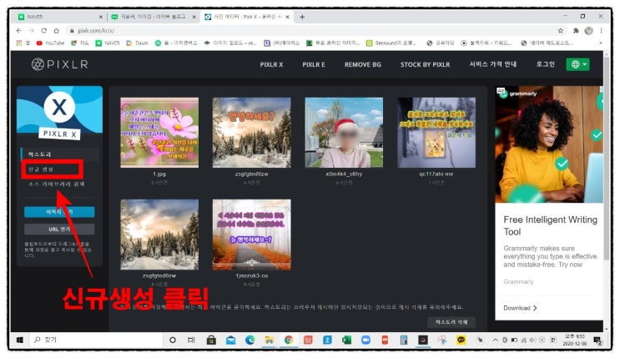Open the green globe language dropdown
Viewport: 620px width, 358px height.
[577, 64]
